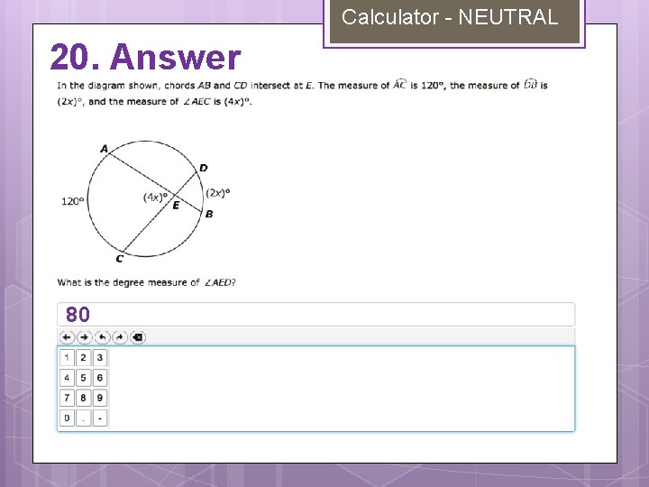Tap keypad digit 3

100,357
